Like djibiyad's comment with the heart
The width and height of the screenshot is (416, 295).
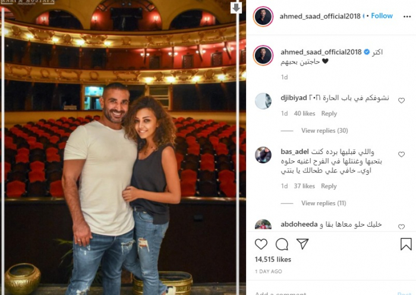tap(401, 101)
